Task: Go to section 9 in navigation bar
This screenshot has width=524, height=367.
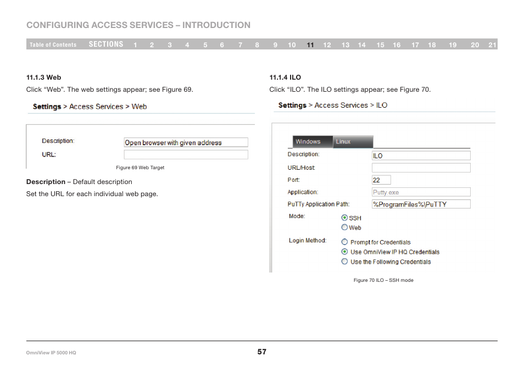Action: pyautogui.click(x=275, y=45)
